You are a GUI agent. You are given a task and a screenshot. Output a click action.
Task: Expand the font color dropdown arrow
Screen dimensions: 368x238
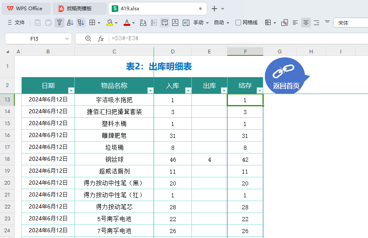[x=133, y=23]
